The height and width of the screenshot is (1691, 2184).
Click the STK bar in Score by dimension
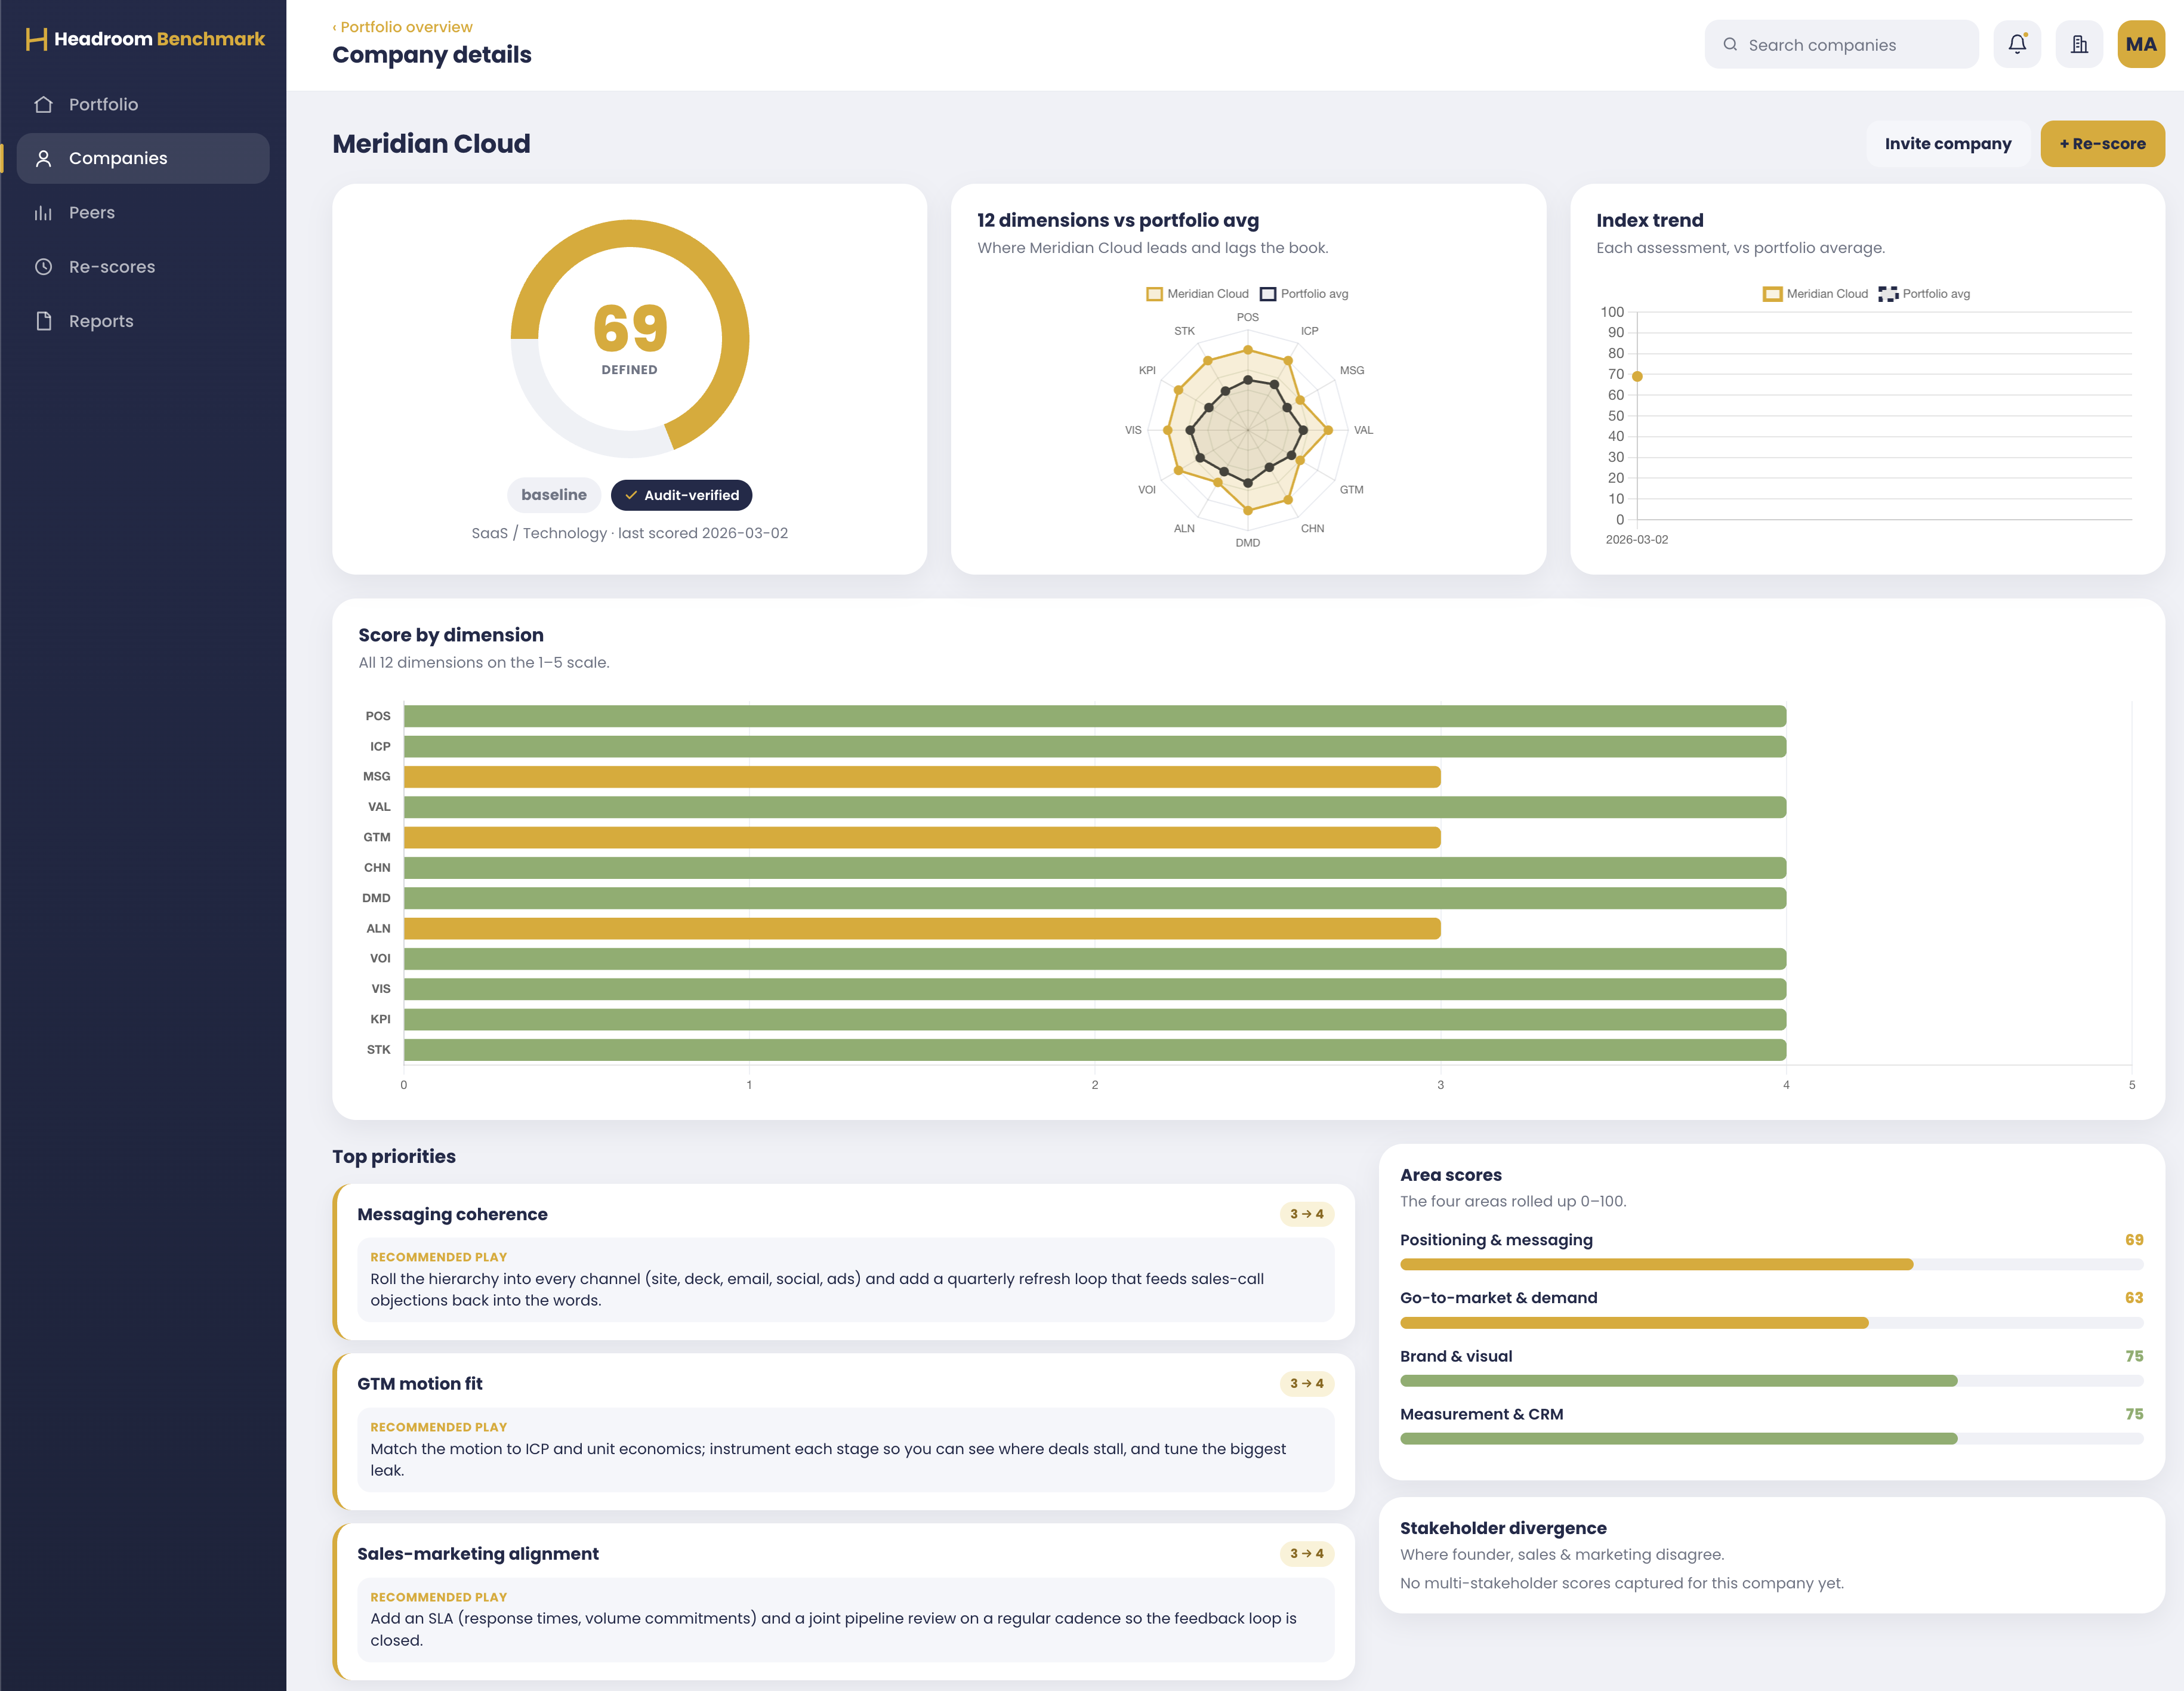coord(1095,1049)
